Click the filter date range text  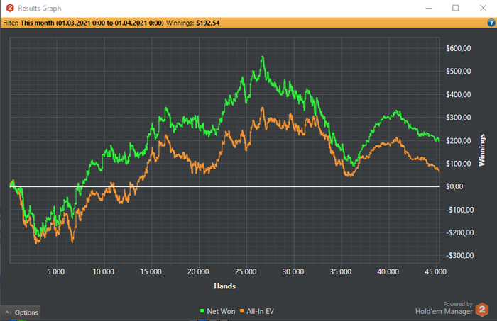[92, 23]
